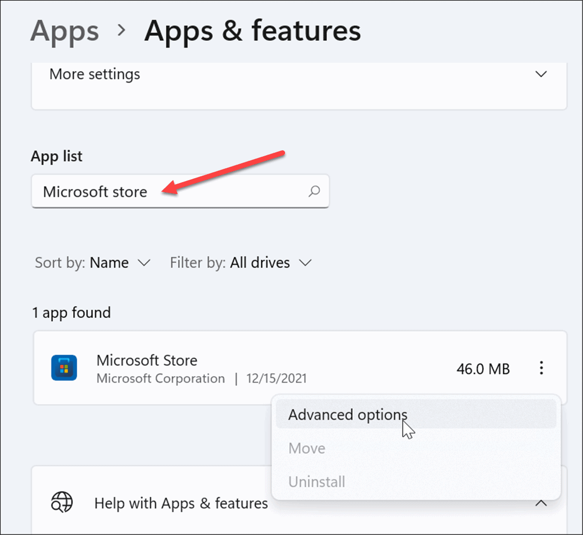Click the 46.0 MB size value

click(483, 369)
